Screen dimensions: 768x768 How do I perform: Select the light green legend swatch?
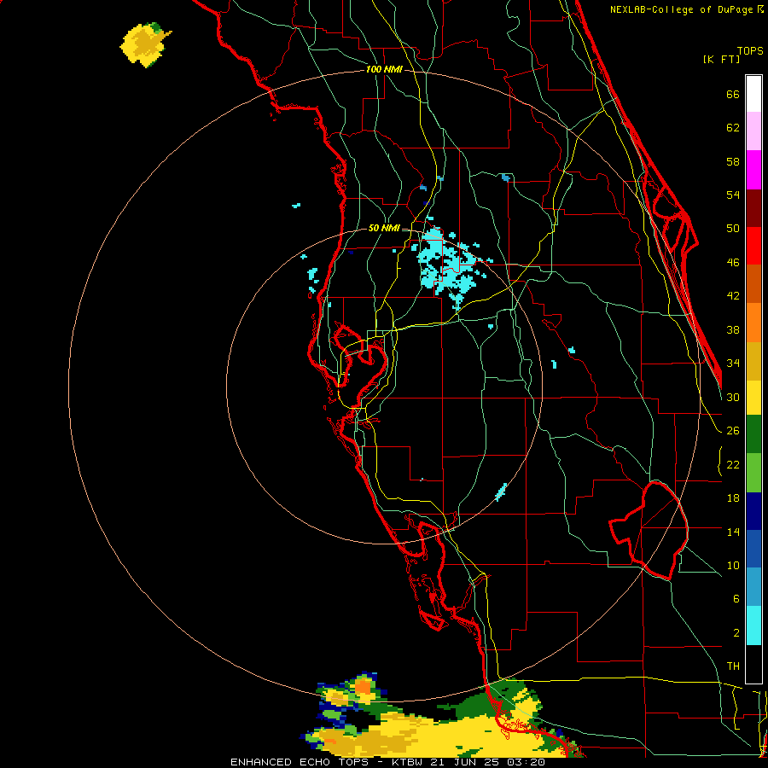(x=753, y=473)
